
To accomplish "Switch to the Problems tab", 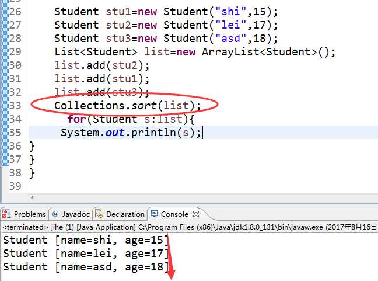I will (x=24, y=214).
